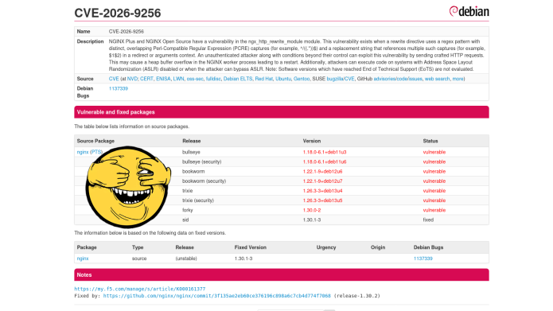Screen dimensions: 553x311
Task: Select the version 1.18.0-6.1+deb11u3 cell
Action: [x=325, y=152]
